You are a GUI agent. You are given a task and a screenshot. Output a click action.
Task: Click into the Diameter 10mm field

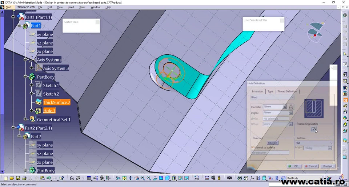point(273,107)
